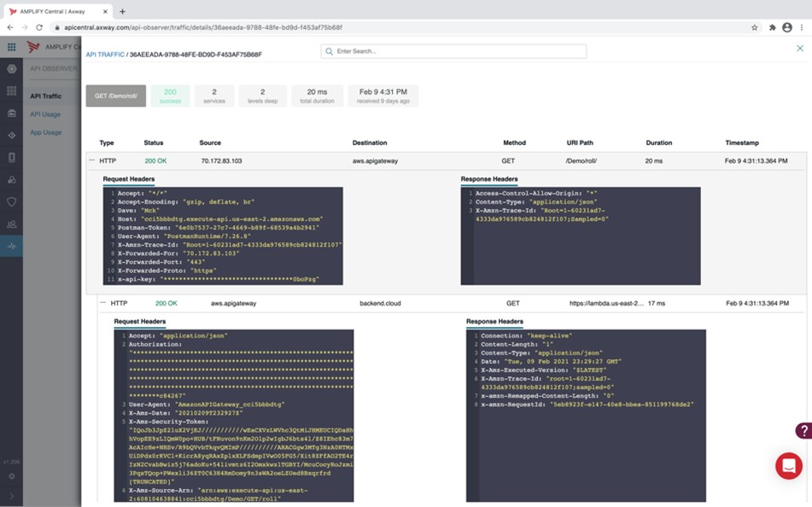Click the Status column header

click(x=154, y=143)
